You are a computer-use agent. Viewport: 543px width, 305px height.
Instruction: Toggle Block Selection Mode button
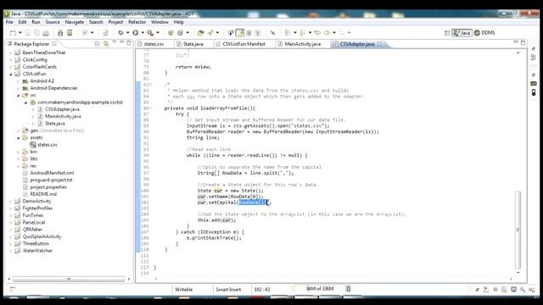249,33
